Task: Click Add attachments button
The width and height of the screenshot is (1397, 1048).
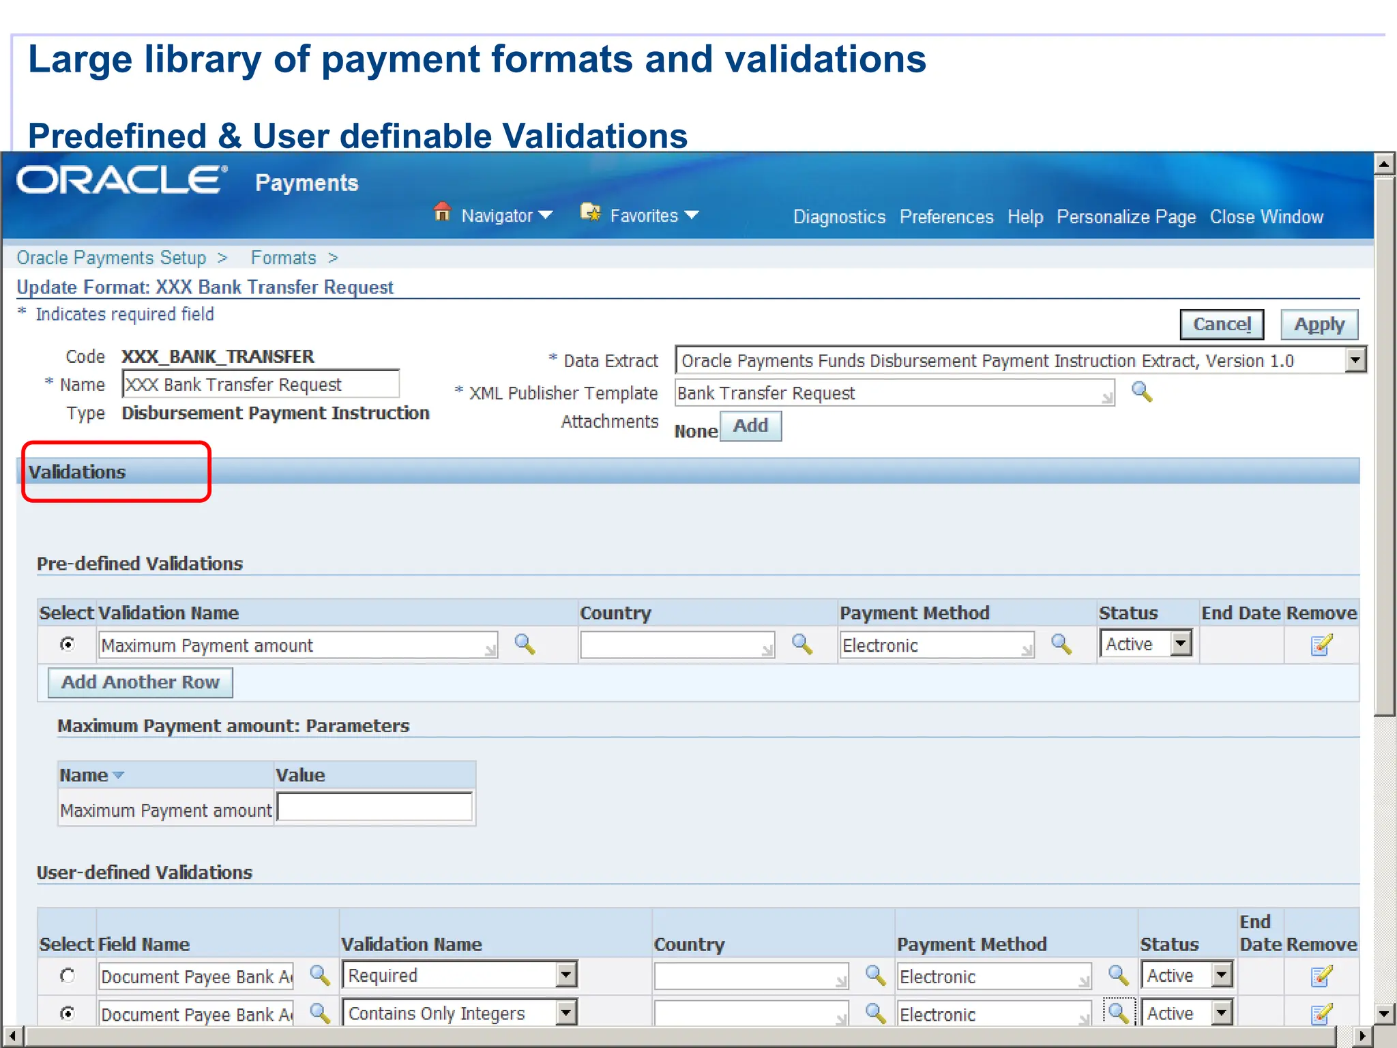Action: 750,426
